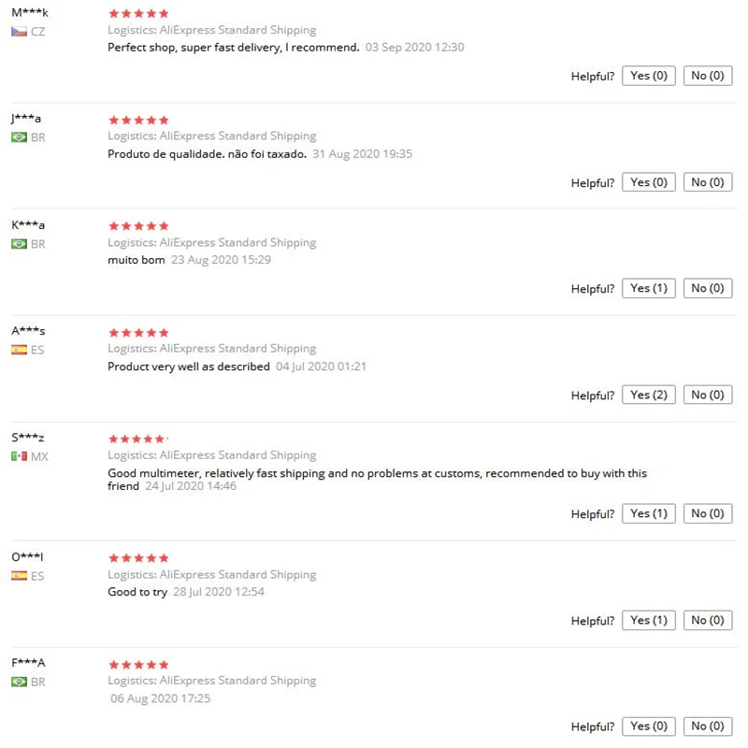The height and width of the screenshot is (748, 748).
Task: Click reviewer name K***a
Action: tap(28, 225)
